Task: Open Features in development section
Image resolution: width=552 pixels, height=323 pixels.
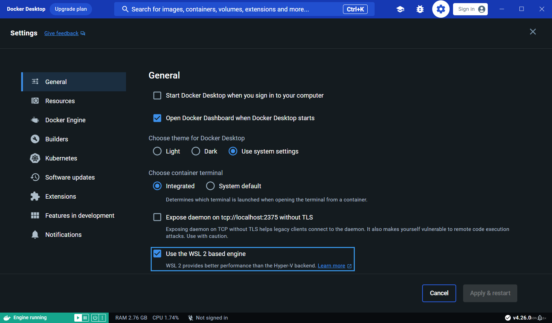Action: [x=74, y=215]
